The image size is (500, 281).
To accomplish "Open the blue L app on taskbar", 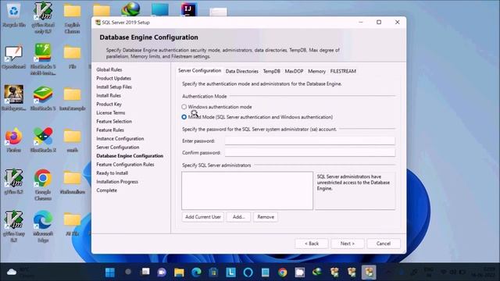I will pyautogui.click(x=231, y=272).
